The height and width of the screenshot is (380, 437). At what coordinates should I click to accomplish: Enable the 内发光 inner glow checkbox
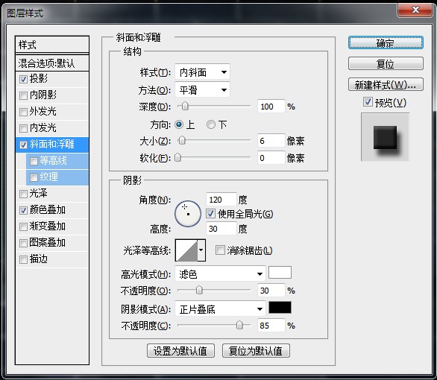(23, 128)
